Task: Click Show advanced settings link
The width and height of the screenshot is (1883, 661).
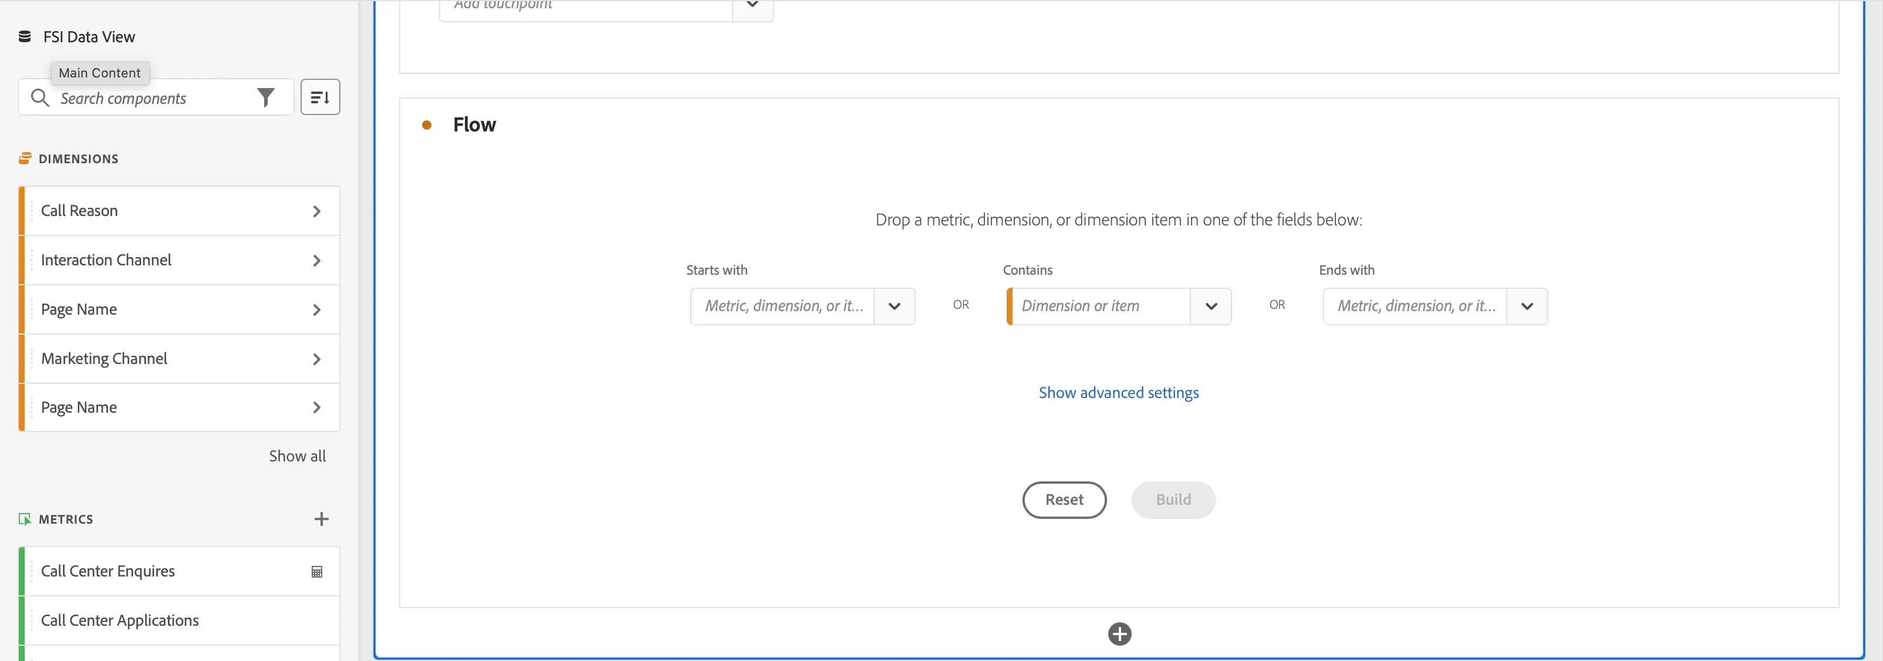Action: click(1118, 393)
